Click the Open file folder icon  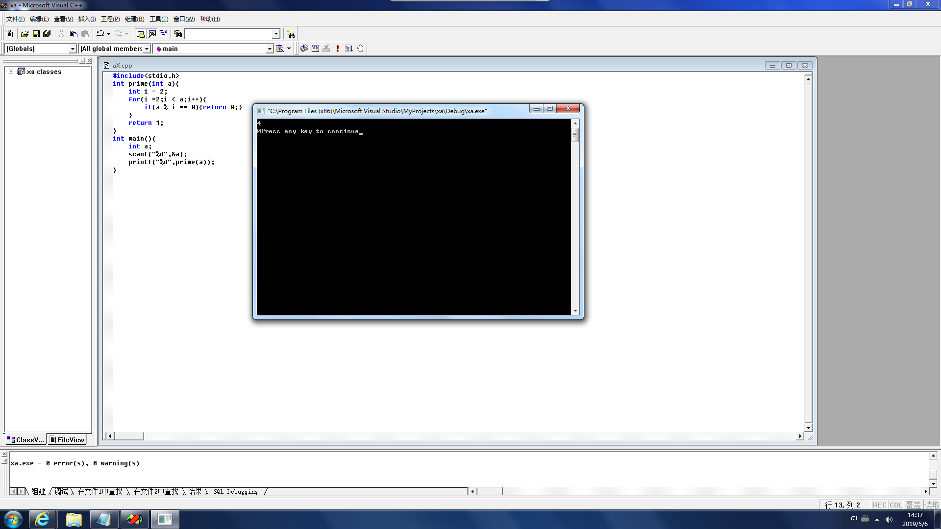25,34
